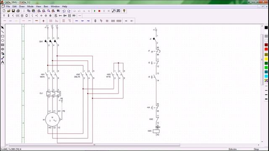Viewport: 269px width, 151px height.
Task: Click the QM1 label in the schematic
Action: (x=41, y=42)
